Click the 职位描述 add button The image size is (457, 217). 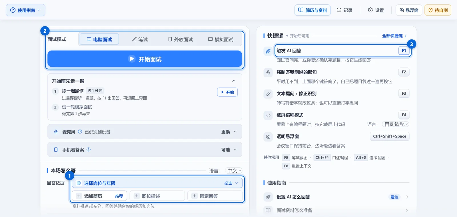coord(157,196)
